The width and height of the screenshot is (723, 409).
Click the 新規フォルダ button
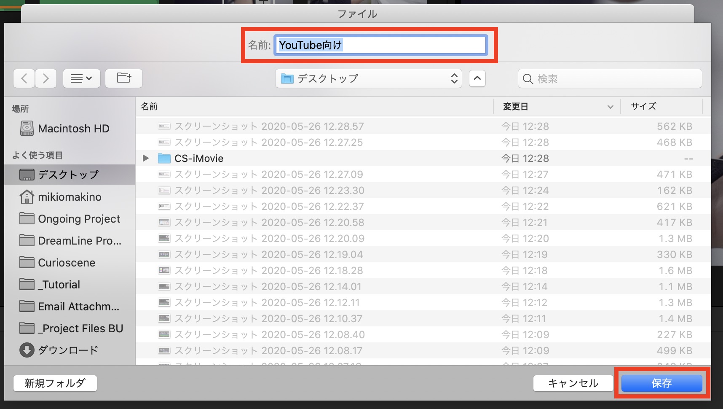(55, 383)
